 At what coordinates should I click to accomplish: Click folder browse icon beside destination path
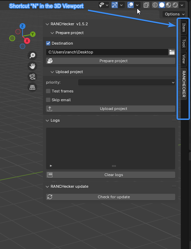[172, 52]
